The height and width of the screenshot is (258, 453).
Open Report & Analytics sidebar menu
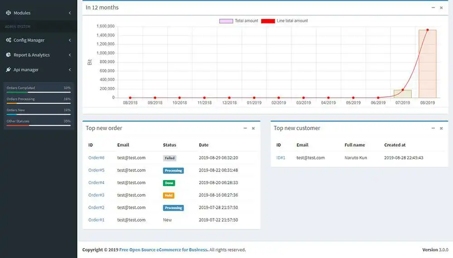pos(39,55)
